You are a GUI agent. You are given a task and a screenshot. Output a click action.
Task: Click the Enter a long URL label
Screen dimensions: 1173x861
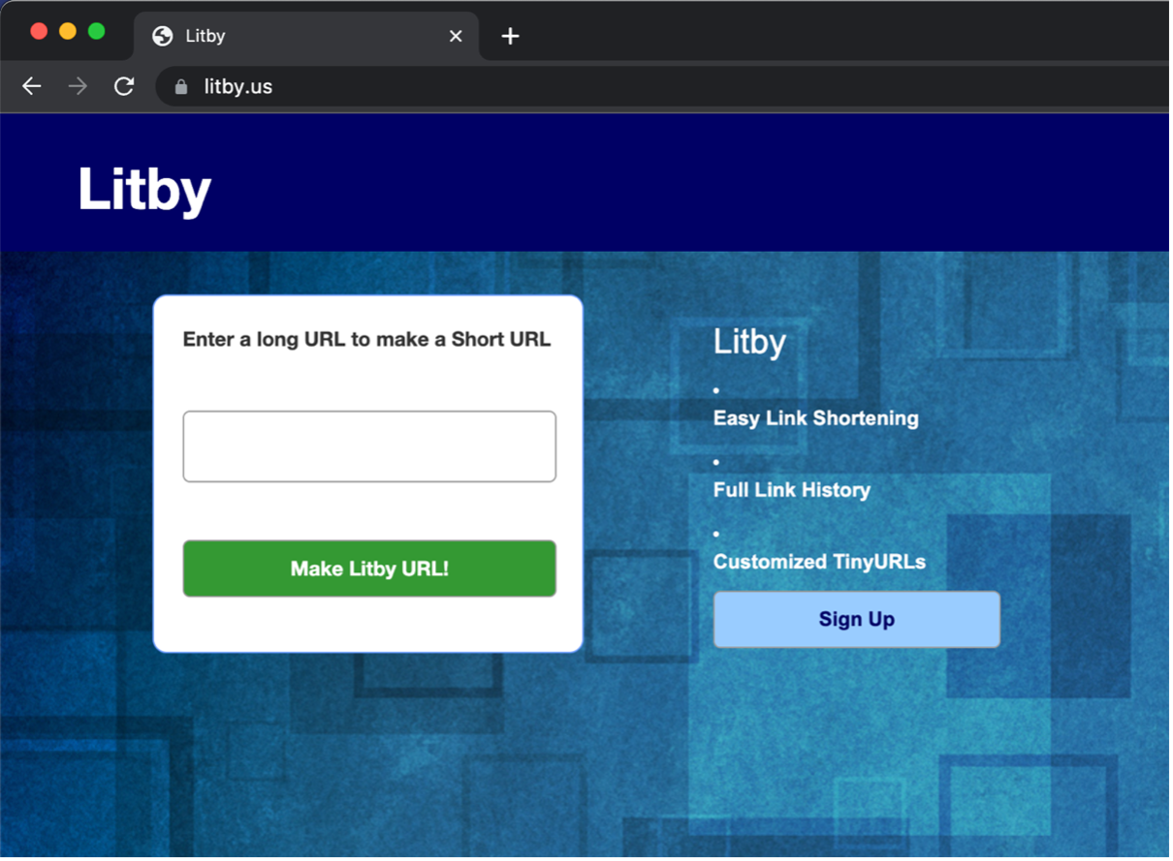pyautogui.click(x=368, y=339)
